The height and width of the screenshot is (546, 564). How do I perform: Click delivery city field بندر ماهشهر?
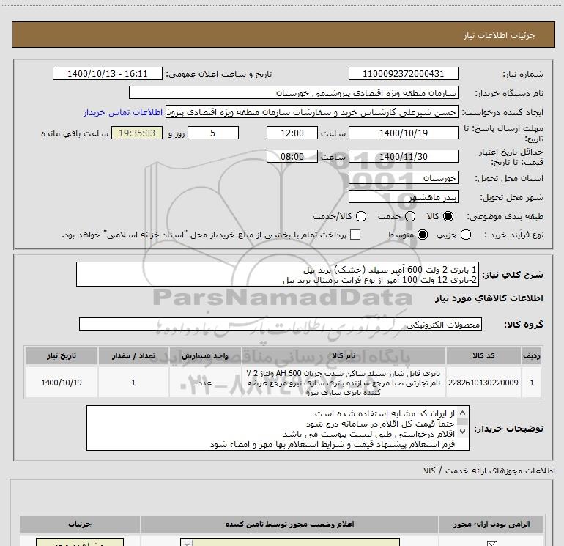[403, 197]
